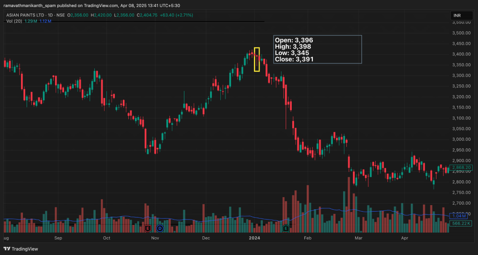Click the Dec label on the time axis
Screen dimensions: 478x255
206,238
